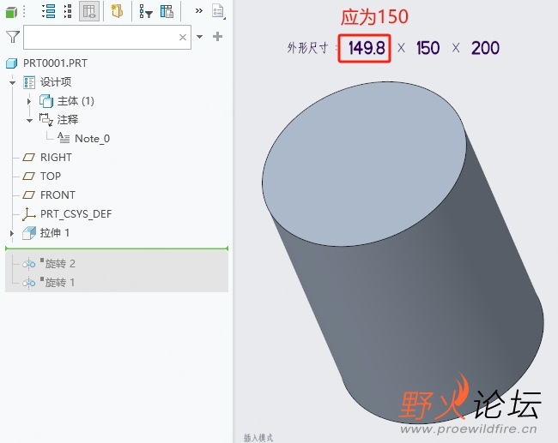Collapse all tree branches icon

pos(68,11)
